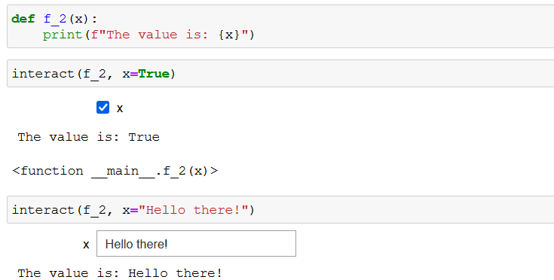Screen dimensions: 554x280
Task: Click the purple equals sign before "Hello there!"
Action: (x=134, y=210)
